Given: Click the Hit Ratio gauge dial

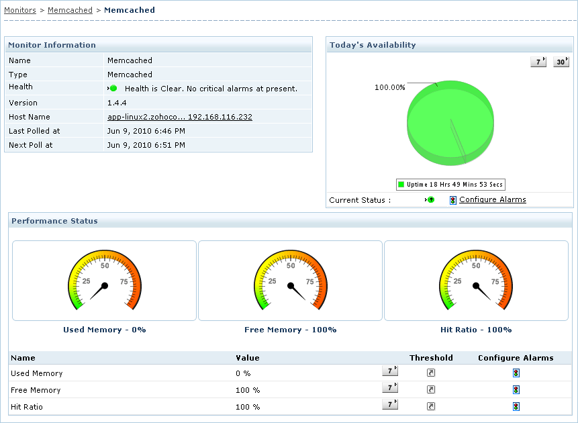Looking at the screenshot, I should click(476, 280).
